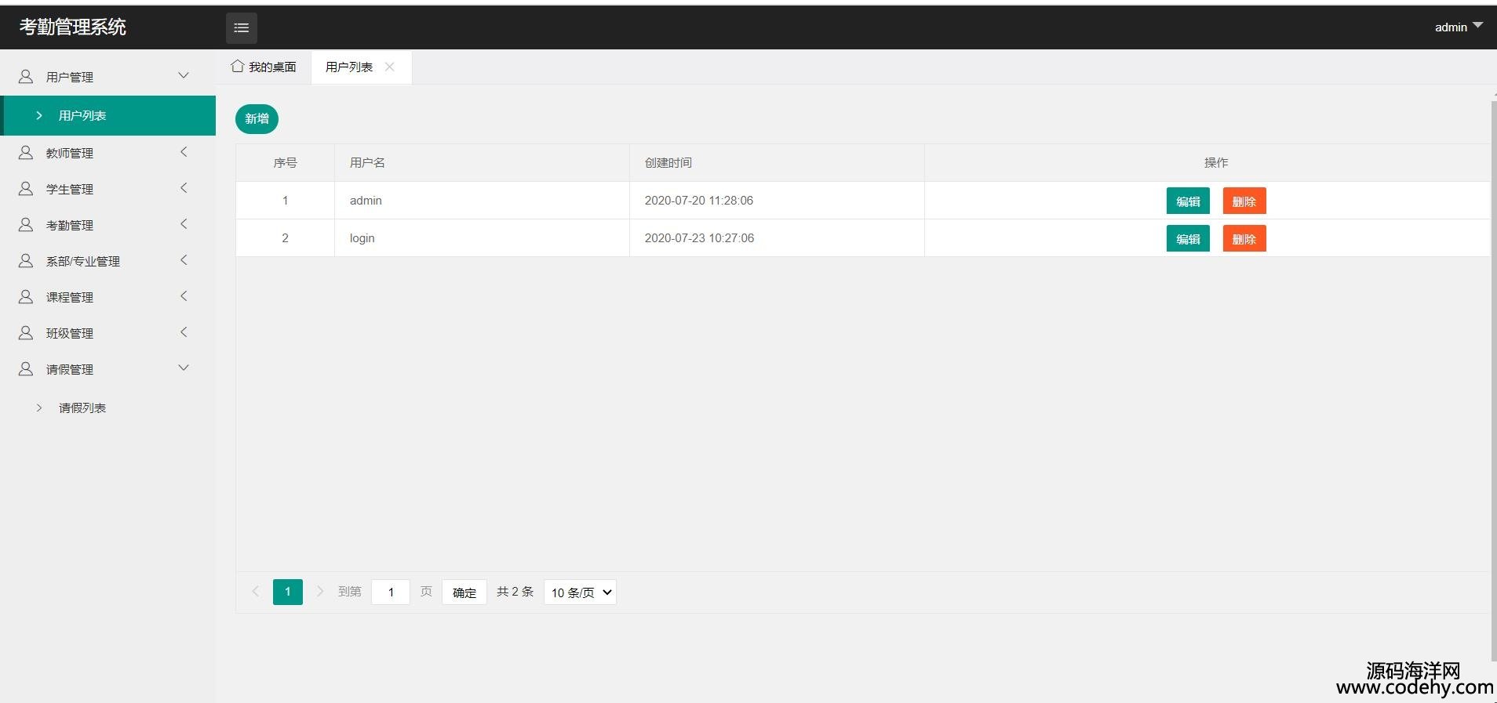Edit the admin user row
The image size is (1497, 703).
(1188, 201)
